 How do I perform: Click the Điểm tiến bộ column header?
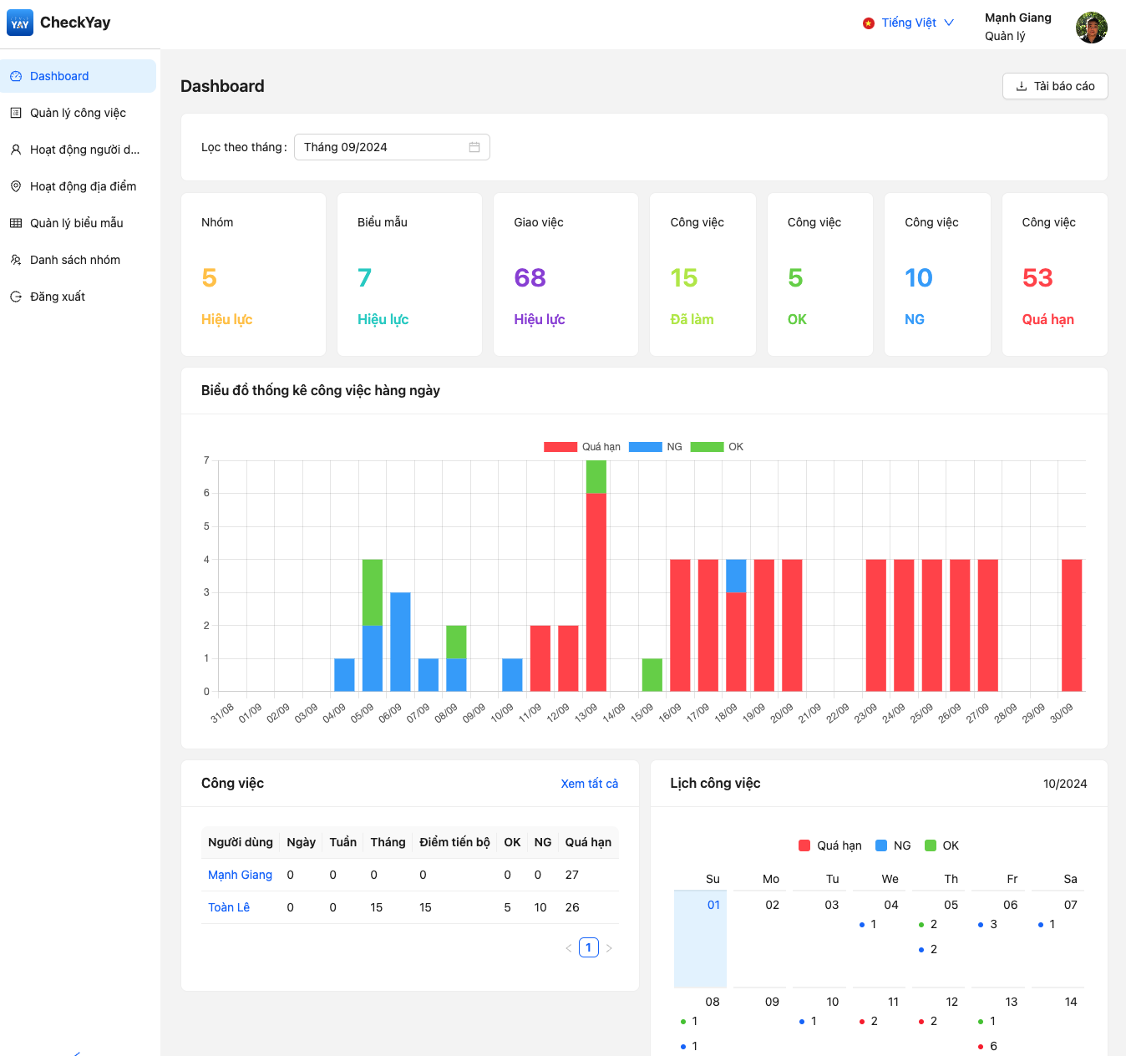[454, 842]
